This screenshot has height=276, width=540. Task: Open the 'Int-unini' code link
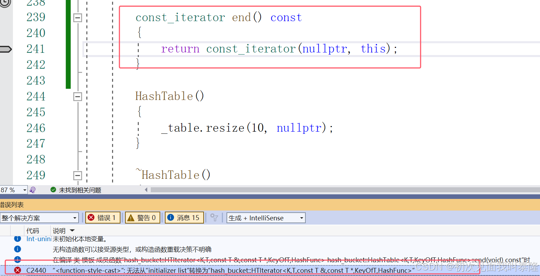point(39,239)
